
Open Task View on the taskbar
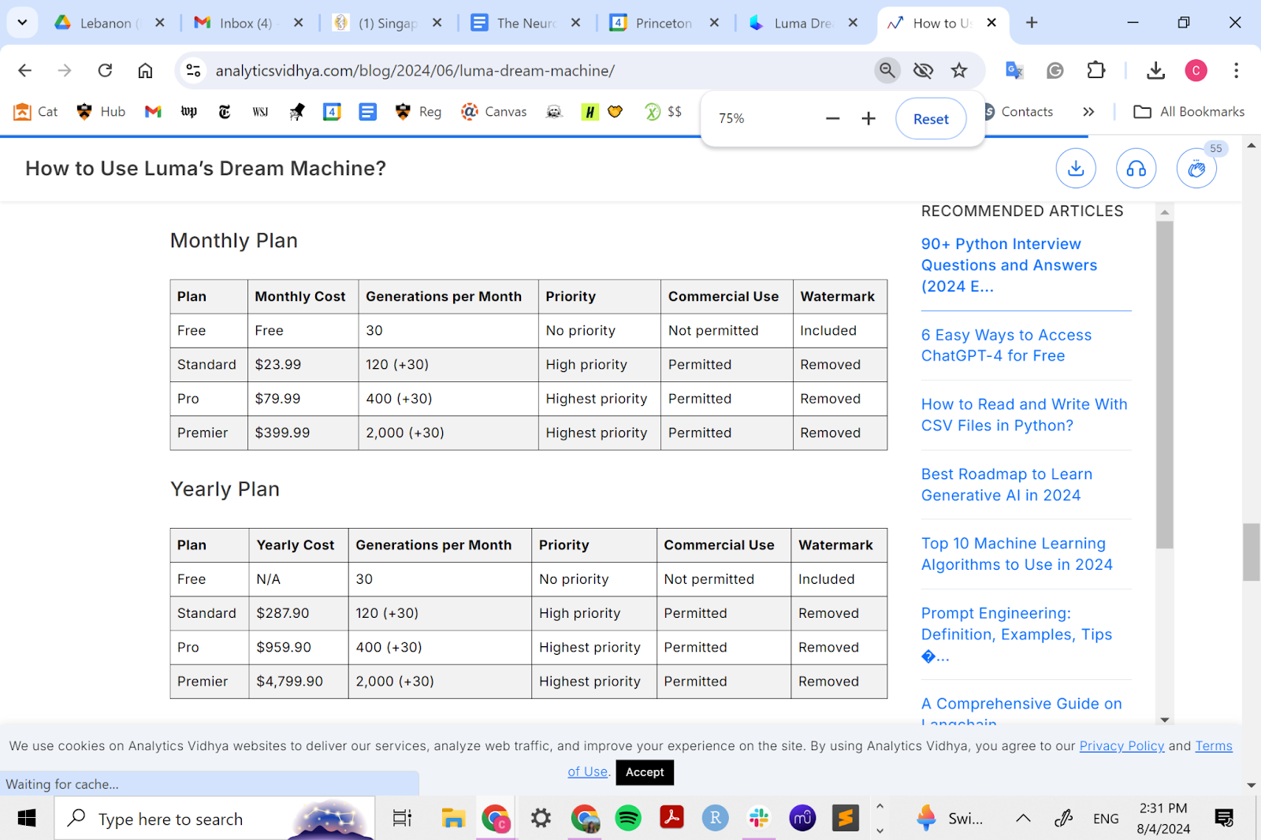pyautogui.click(x=402, y=819)
